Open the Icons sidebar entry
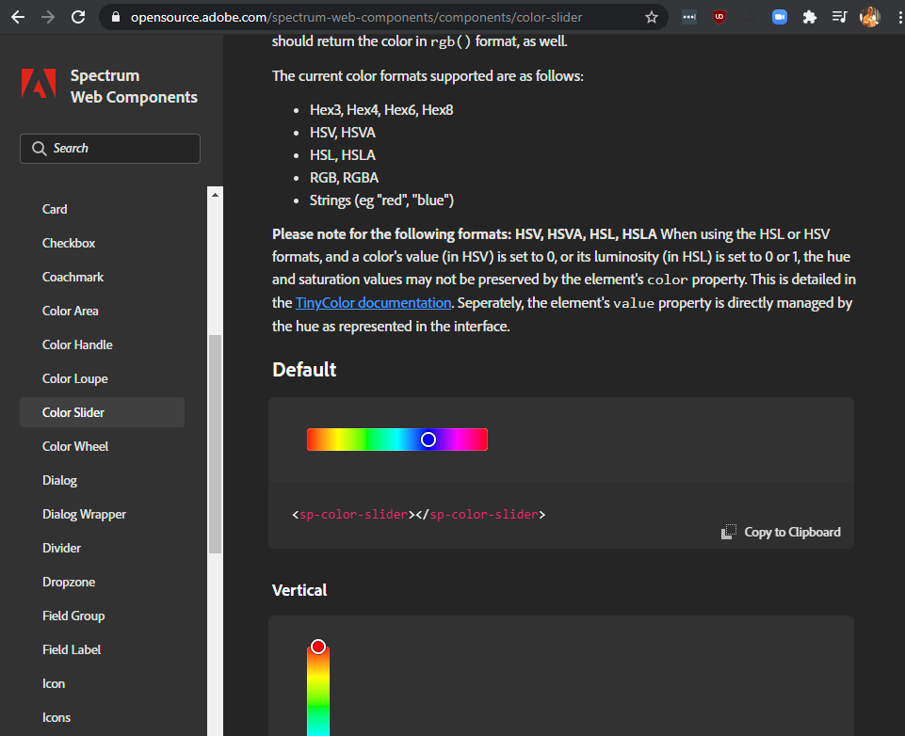 click(x=57, y=717)
